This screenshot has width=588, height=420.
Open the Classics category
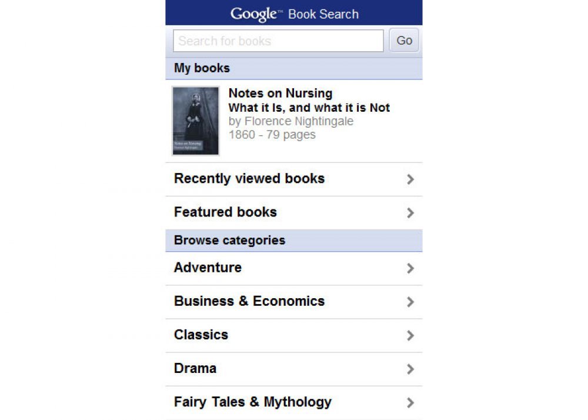pyautogui.click(x=294, y=335)
